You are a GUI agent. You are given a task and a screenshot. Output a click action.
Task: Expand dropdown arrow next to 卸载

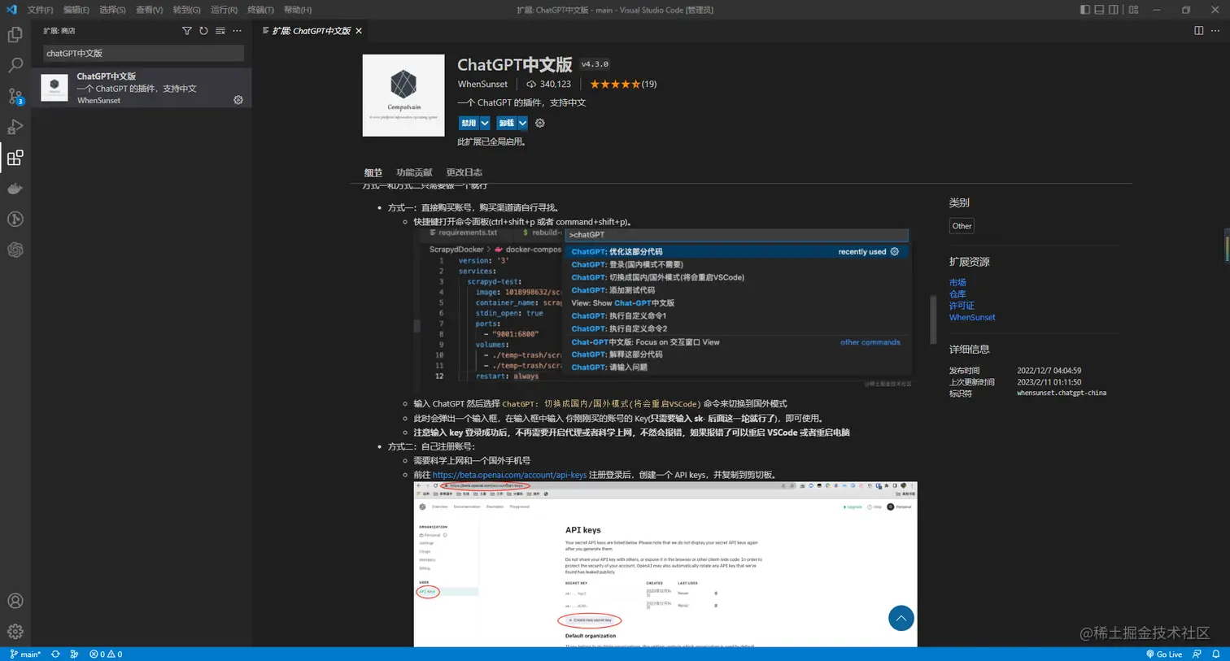(522, 123)
